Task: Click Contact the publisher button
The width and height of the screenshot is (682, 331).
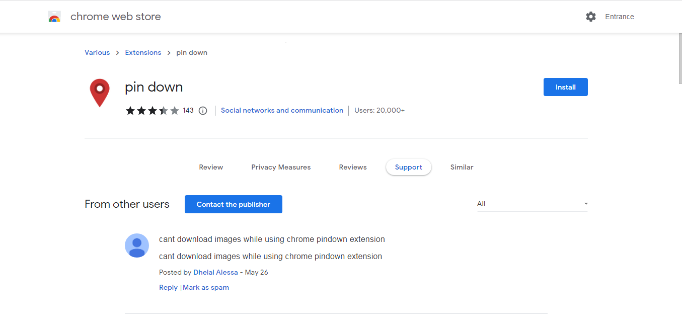Action: 234,204
